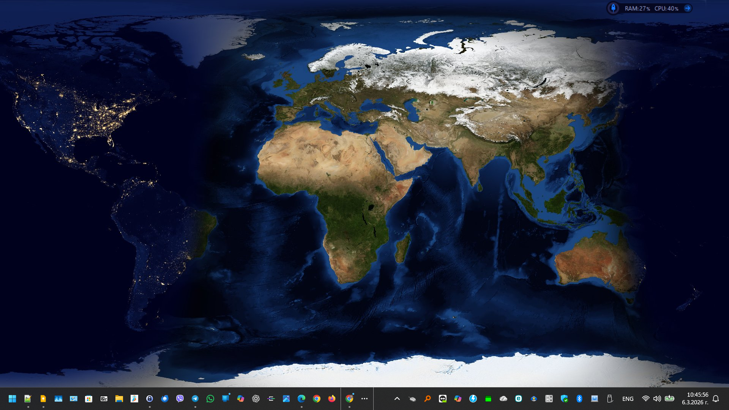Viewport: 729px width, 410px height.
Task: Open WhatsApp from the taskbar
Action: 210,399
